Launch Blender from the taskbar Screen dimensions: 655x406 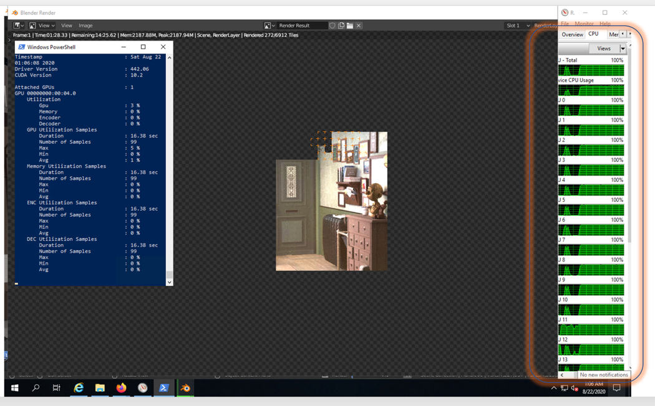185,387
